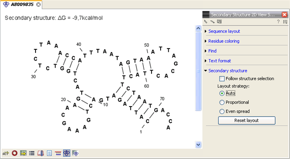Open the primer design view icon (ACT)
Image resolution: width=290 pixels, height=159 pixels.
click(6, 153)
